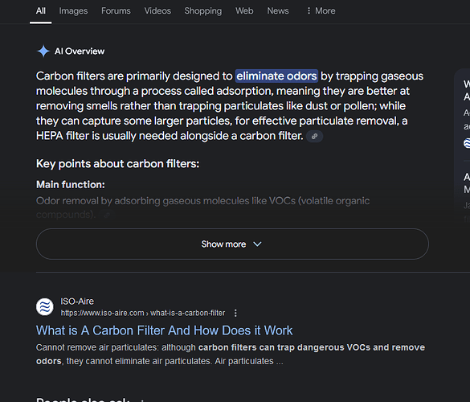
Task: Click the favicon in the right side panel
Action: [x=467, y=143]
